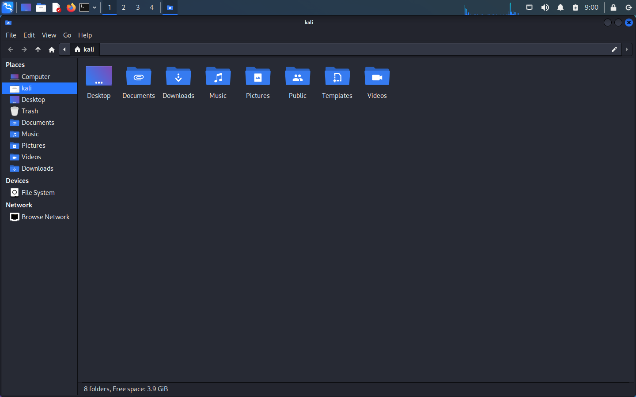Screen dimensions: 636x397
Task: Open File System under Devices
Action: [x=40, y=193]
